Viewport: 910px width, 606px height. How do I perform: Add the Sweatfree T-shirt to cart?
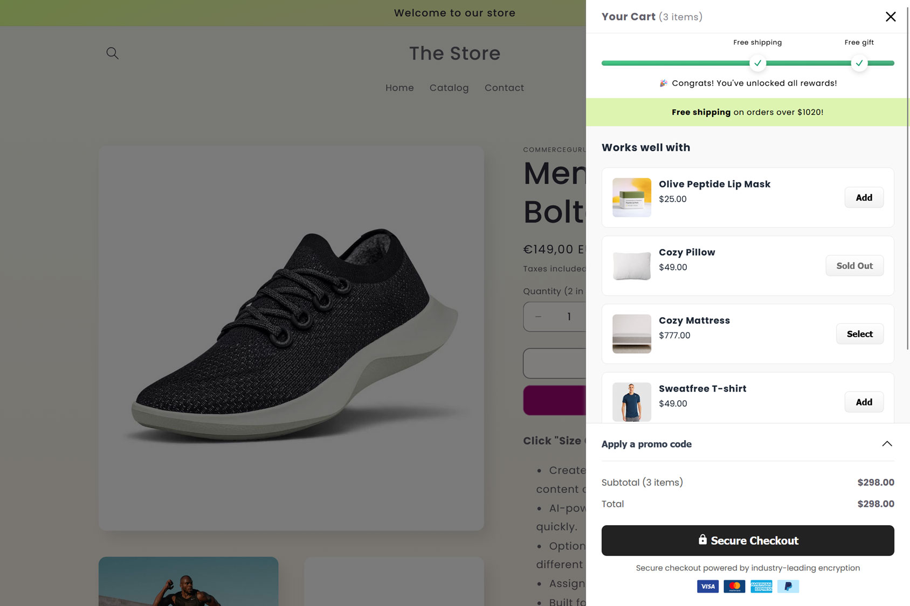[864, 402]
